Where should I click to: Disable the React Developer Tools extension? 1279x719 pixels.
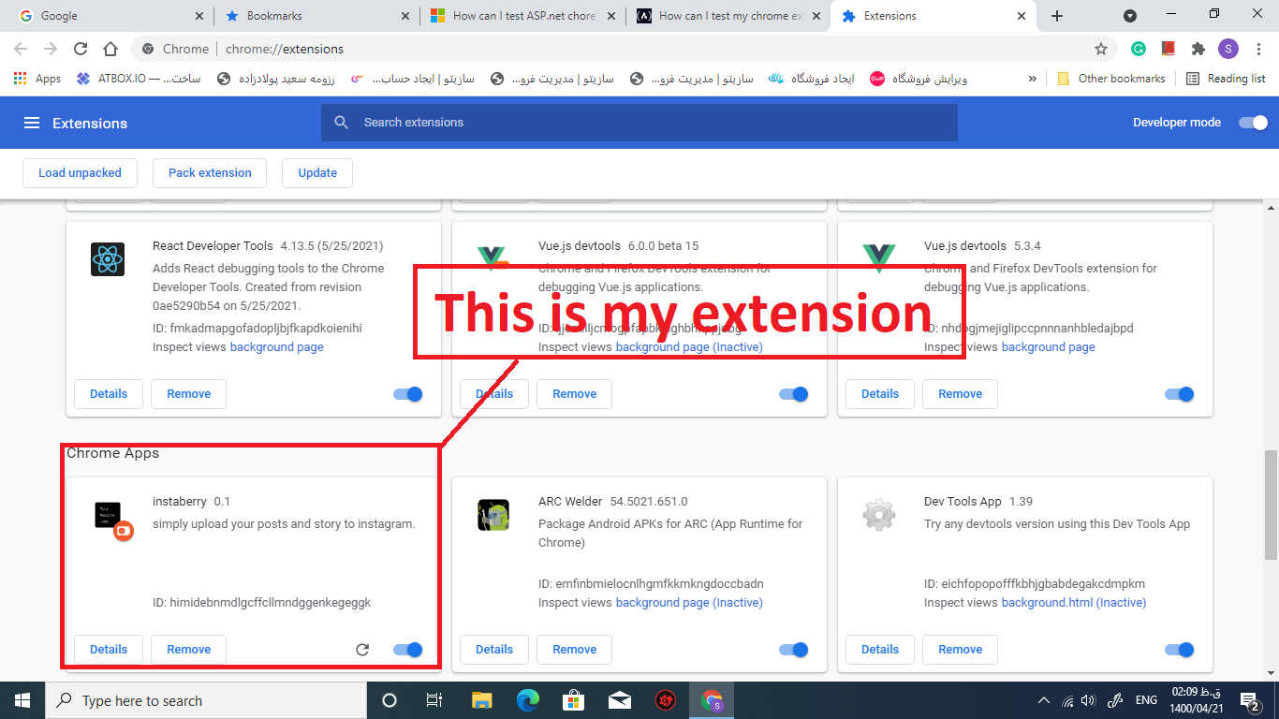point(408,394)
